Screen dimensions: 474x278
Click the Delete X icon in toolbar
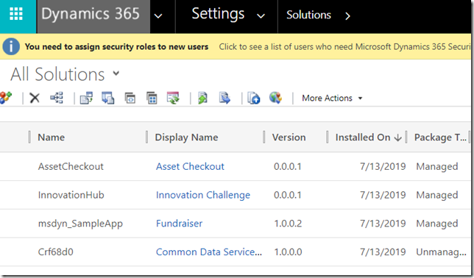[x=35, y=98]
